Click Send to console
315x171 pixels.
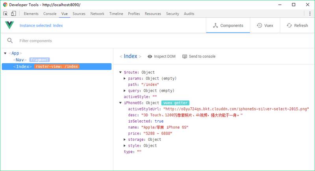coord(199,57)
